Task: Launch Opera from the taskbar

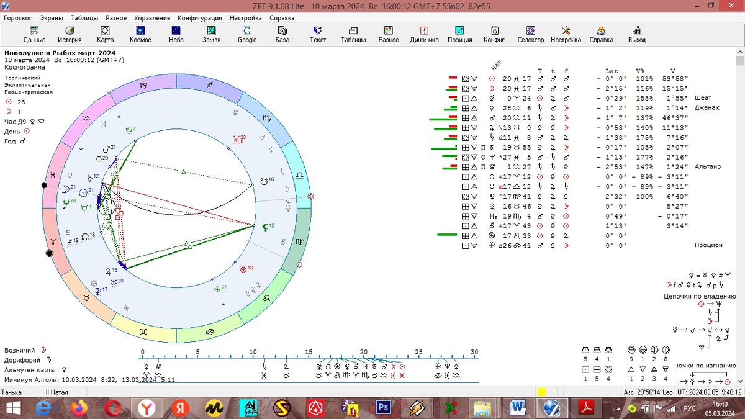Action: click(113, 408)
